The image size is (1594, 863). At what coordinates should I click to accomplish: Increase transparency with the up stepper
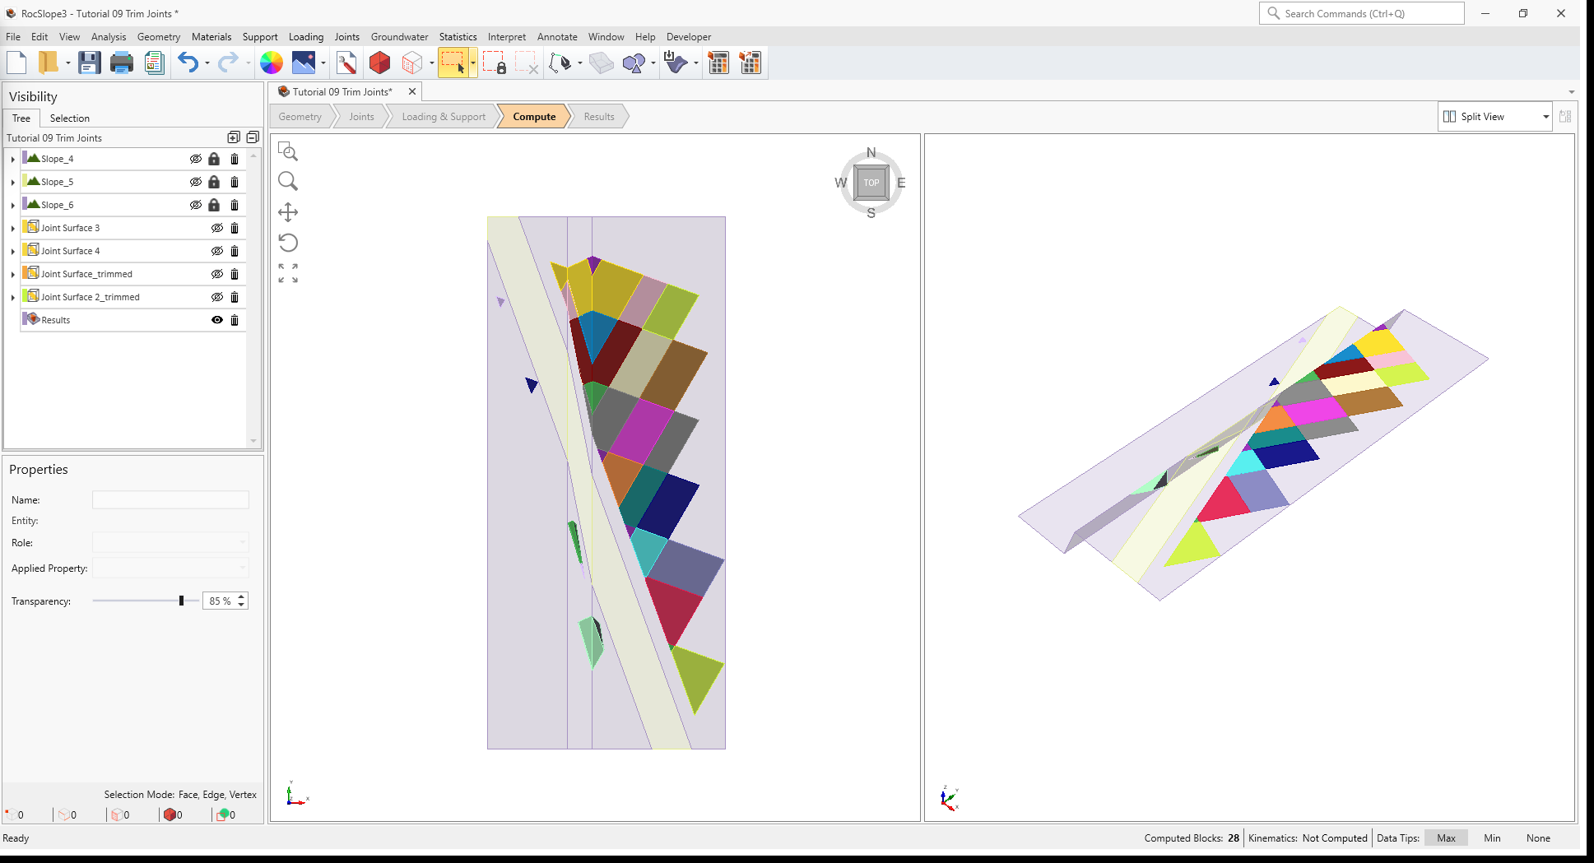click(x=241, y=596)
